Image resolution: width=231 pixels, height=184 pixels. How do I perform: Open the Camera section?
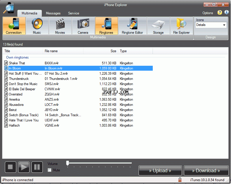[83, 26]
